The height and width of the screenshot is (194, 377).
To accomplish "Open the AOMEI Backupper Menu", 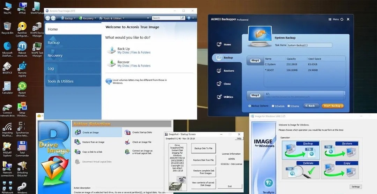I will [x=334, y=19].
